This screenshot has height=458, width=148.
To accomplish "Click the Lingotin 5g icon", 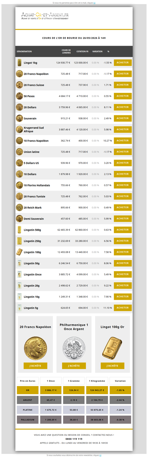I will 19,308.
